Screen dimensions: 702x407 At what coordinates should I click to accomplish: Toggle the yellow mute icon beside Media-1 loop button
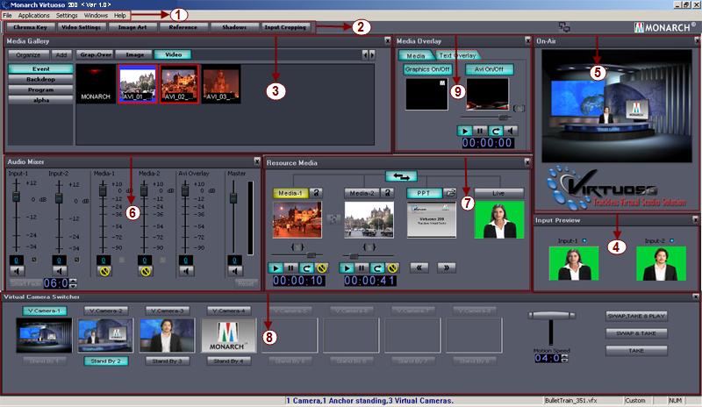click(x=321, y=268)
